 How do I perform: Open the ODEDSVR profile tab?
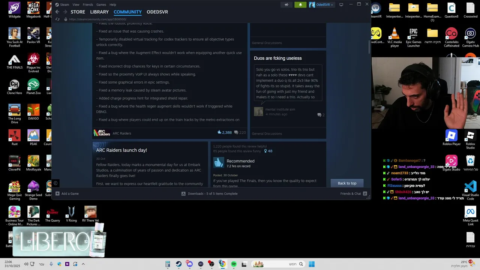click(x=157, y=12)
